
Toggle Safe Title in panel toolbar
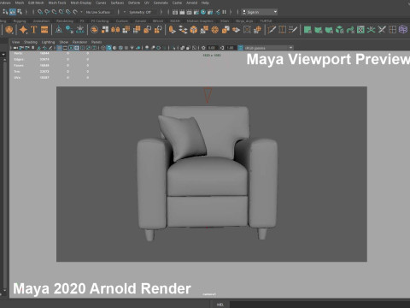pos(94,48)
